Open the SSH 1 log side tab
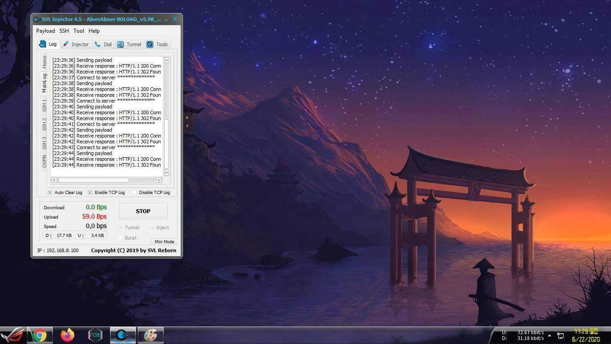This screenshot has width=611, height=344. 44,106
